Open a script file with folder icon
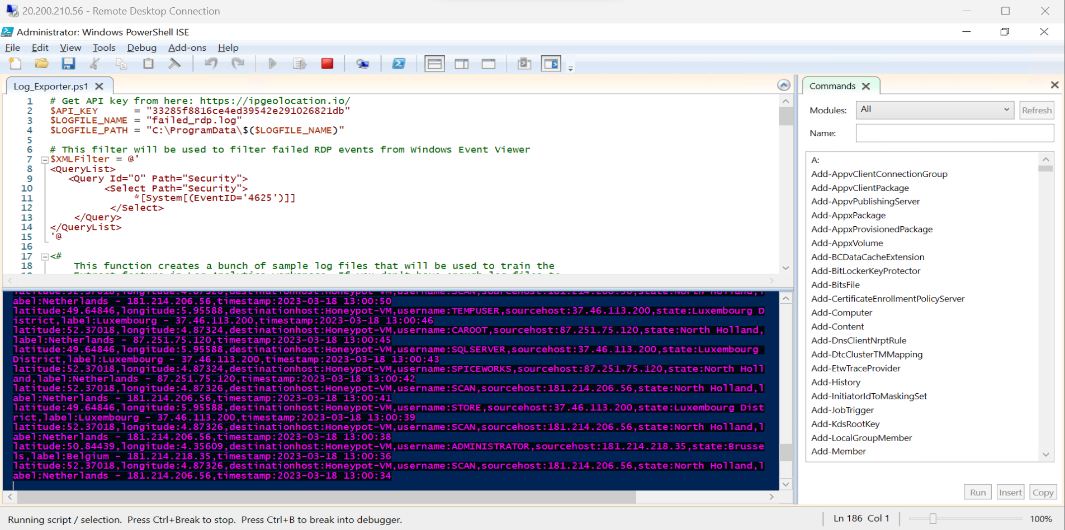 (x=41, y=64)
